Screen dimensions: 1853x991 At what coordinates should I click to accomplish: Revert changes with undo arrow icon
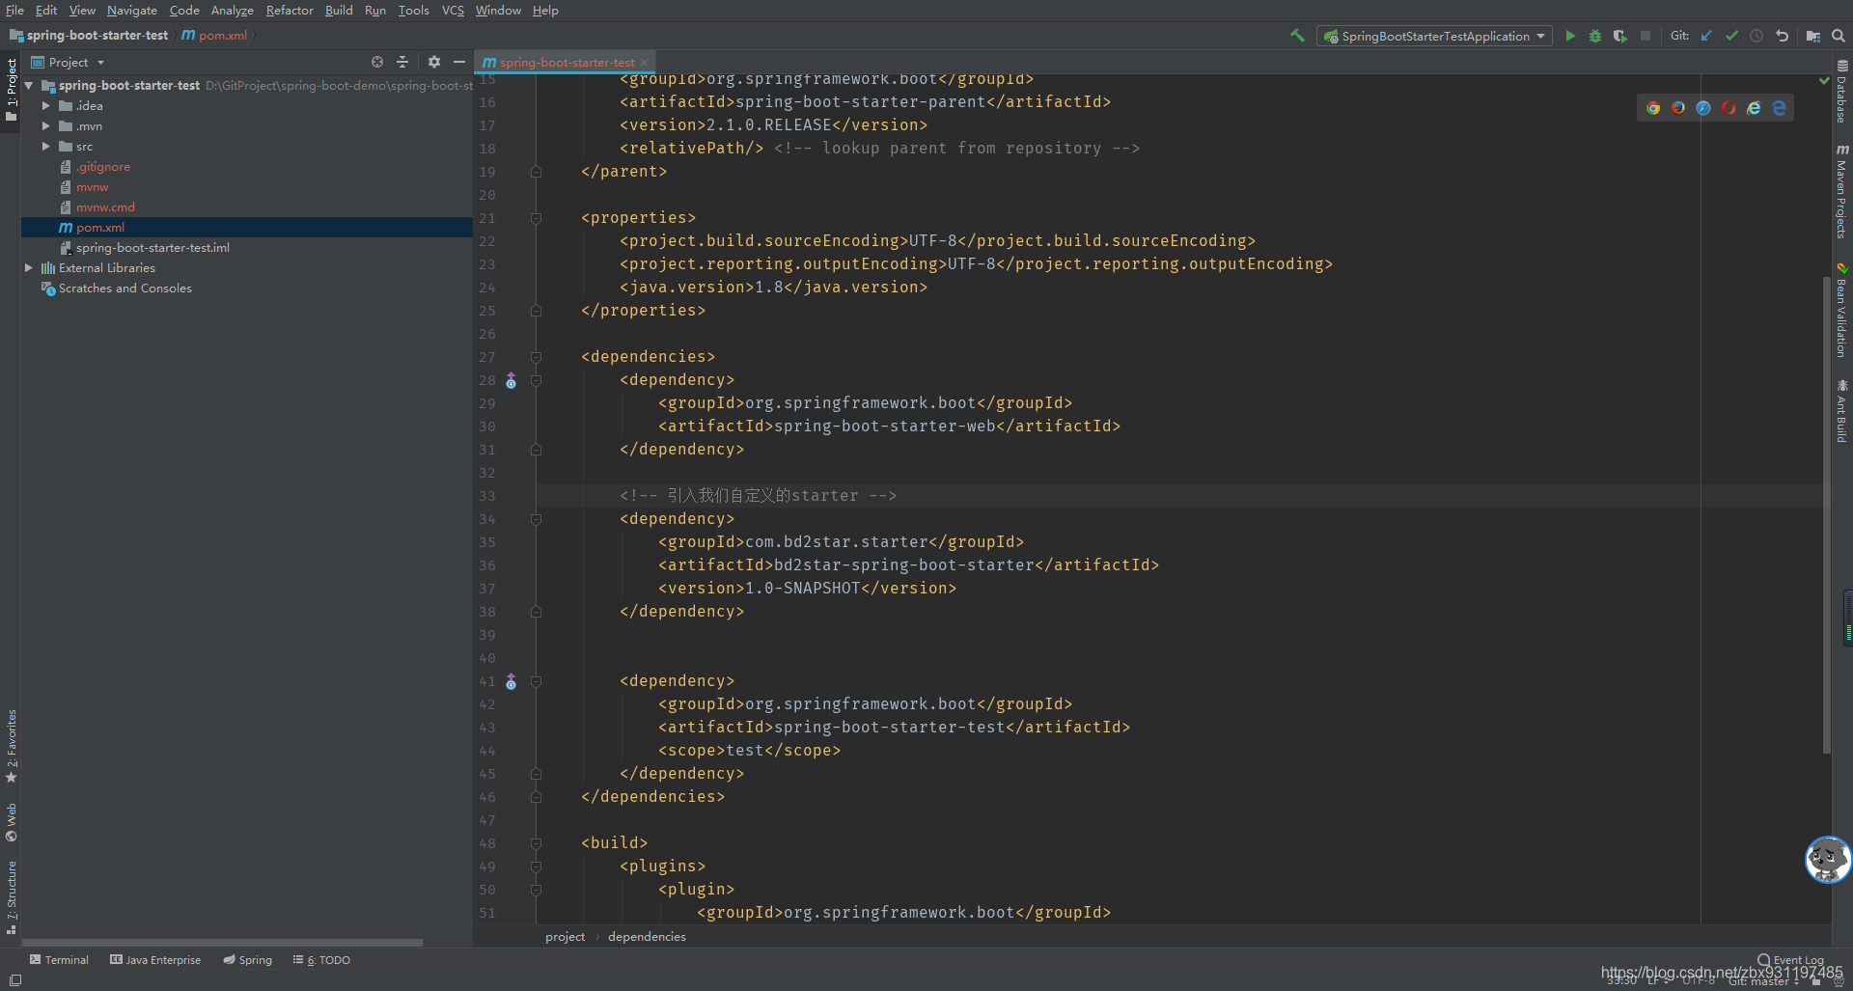(x=1783, y=36)
